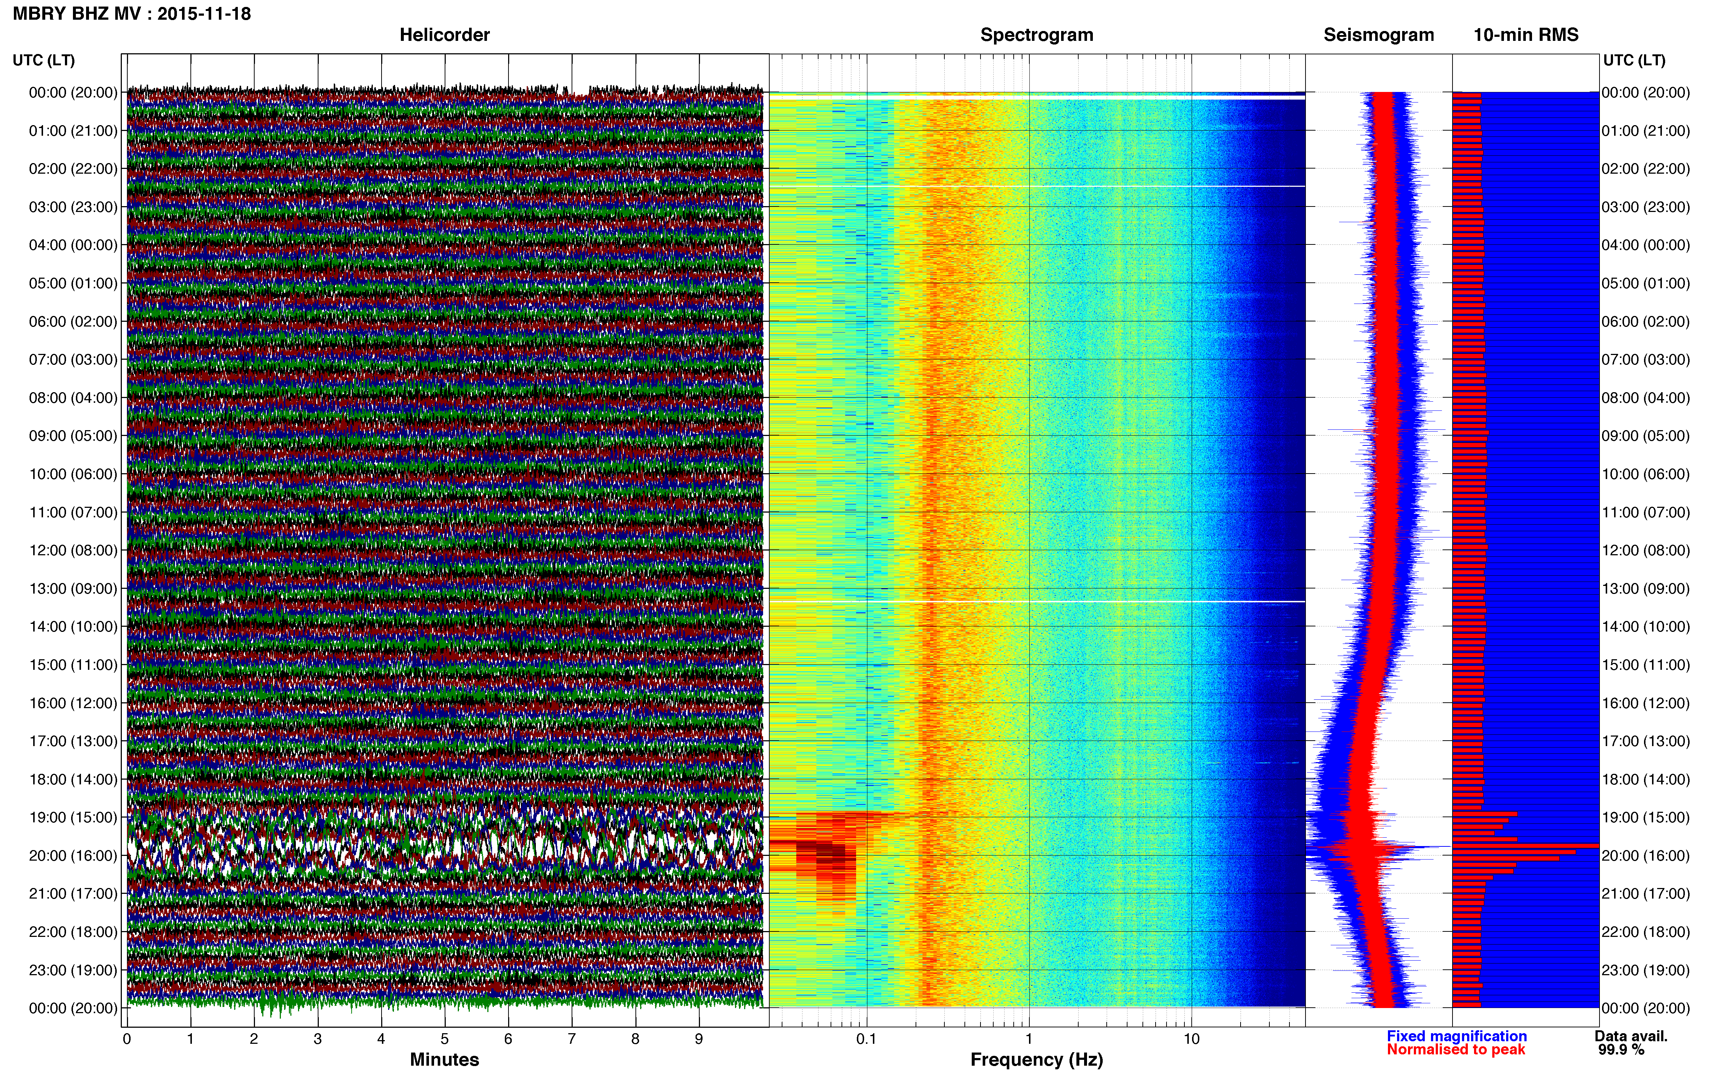Click the 10 Hz frequency tick label

1191,1039
